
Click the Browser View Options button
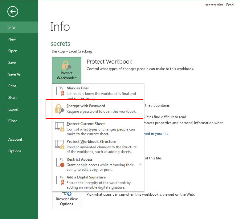[x=67, y=200]
